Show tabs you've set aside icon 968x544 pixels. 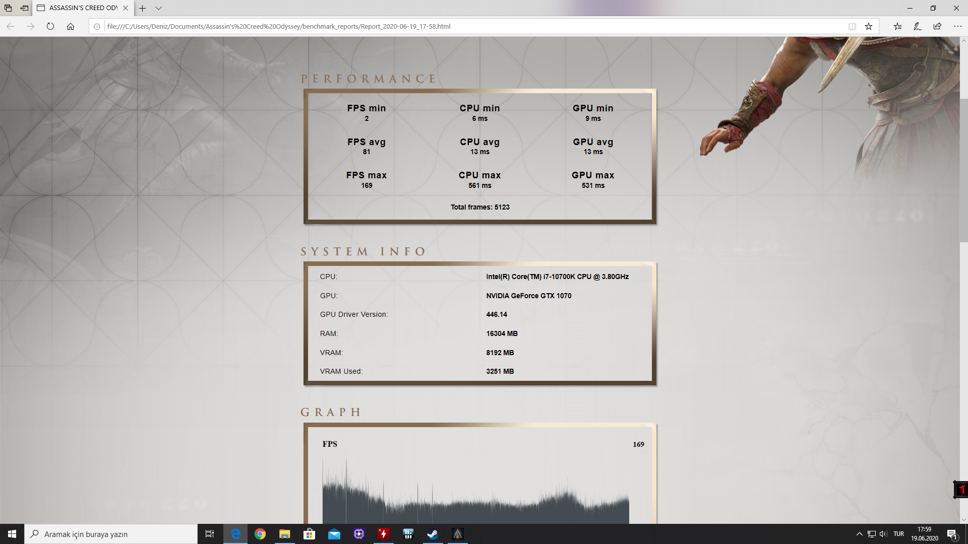point(8,8)
